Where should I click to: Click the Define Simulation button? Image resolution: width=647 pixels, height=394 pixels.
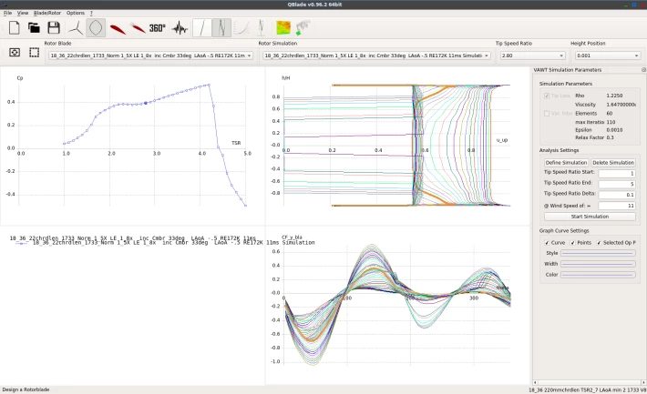coord(566,162)
